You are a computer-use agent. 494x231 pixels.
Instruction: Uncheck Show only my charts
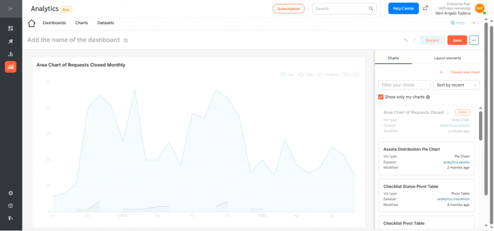[x=381, y=97]
